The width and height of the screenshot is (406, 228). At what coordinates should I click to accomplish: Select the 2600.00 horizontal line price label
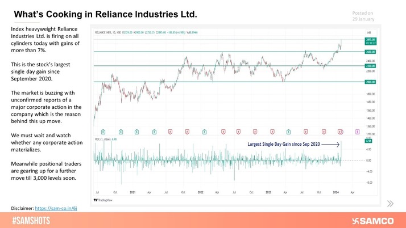[x=370, y=52]
